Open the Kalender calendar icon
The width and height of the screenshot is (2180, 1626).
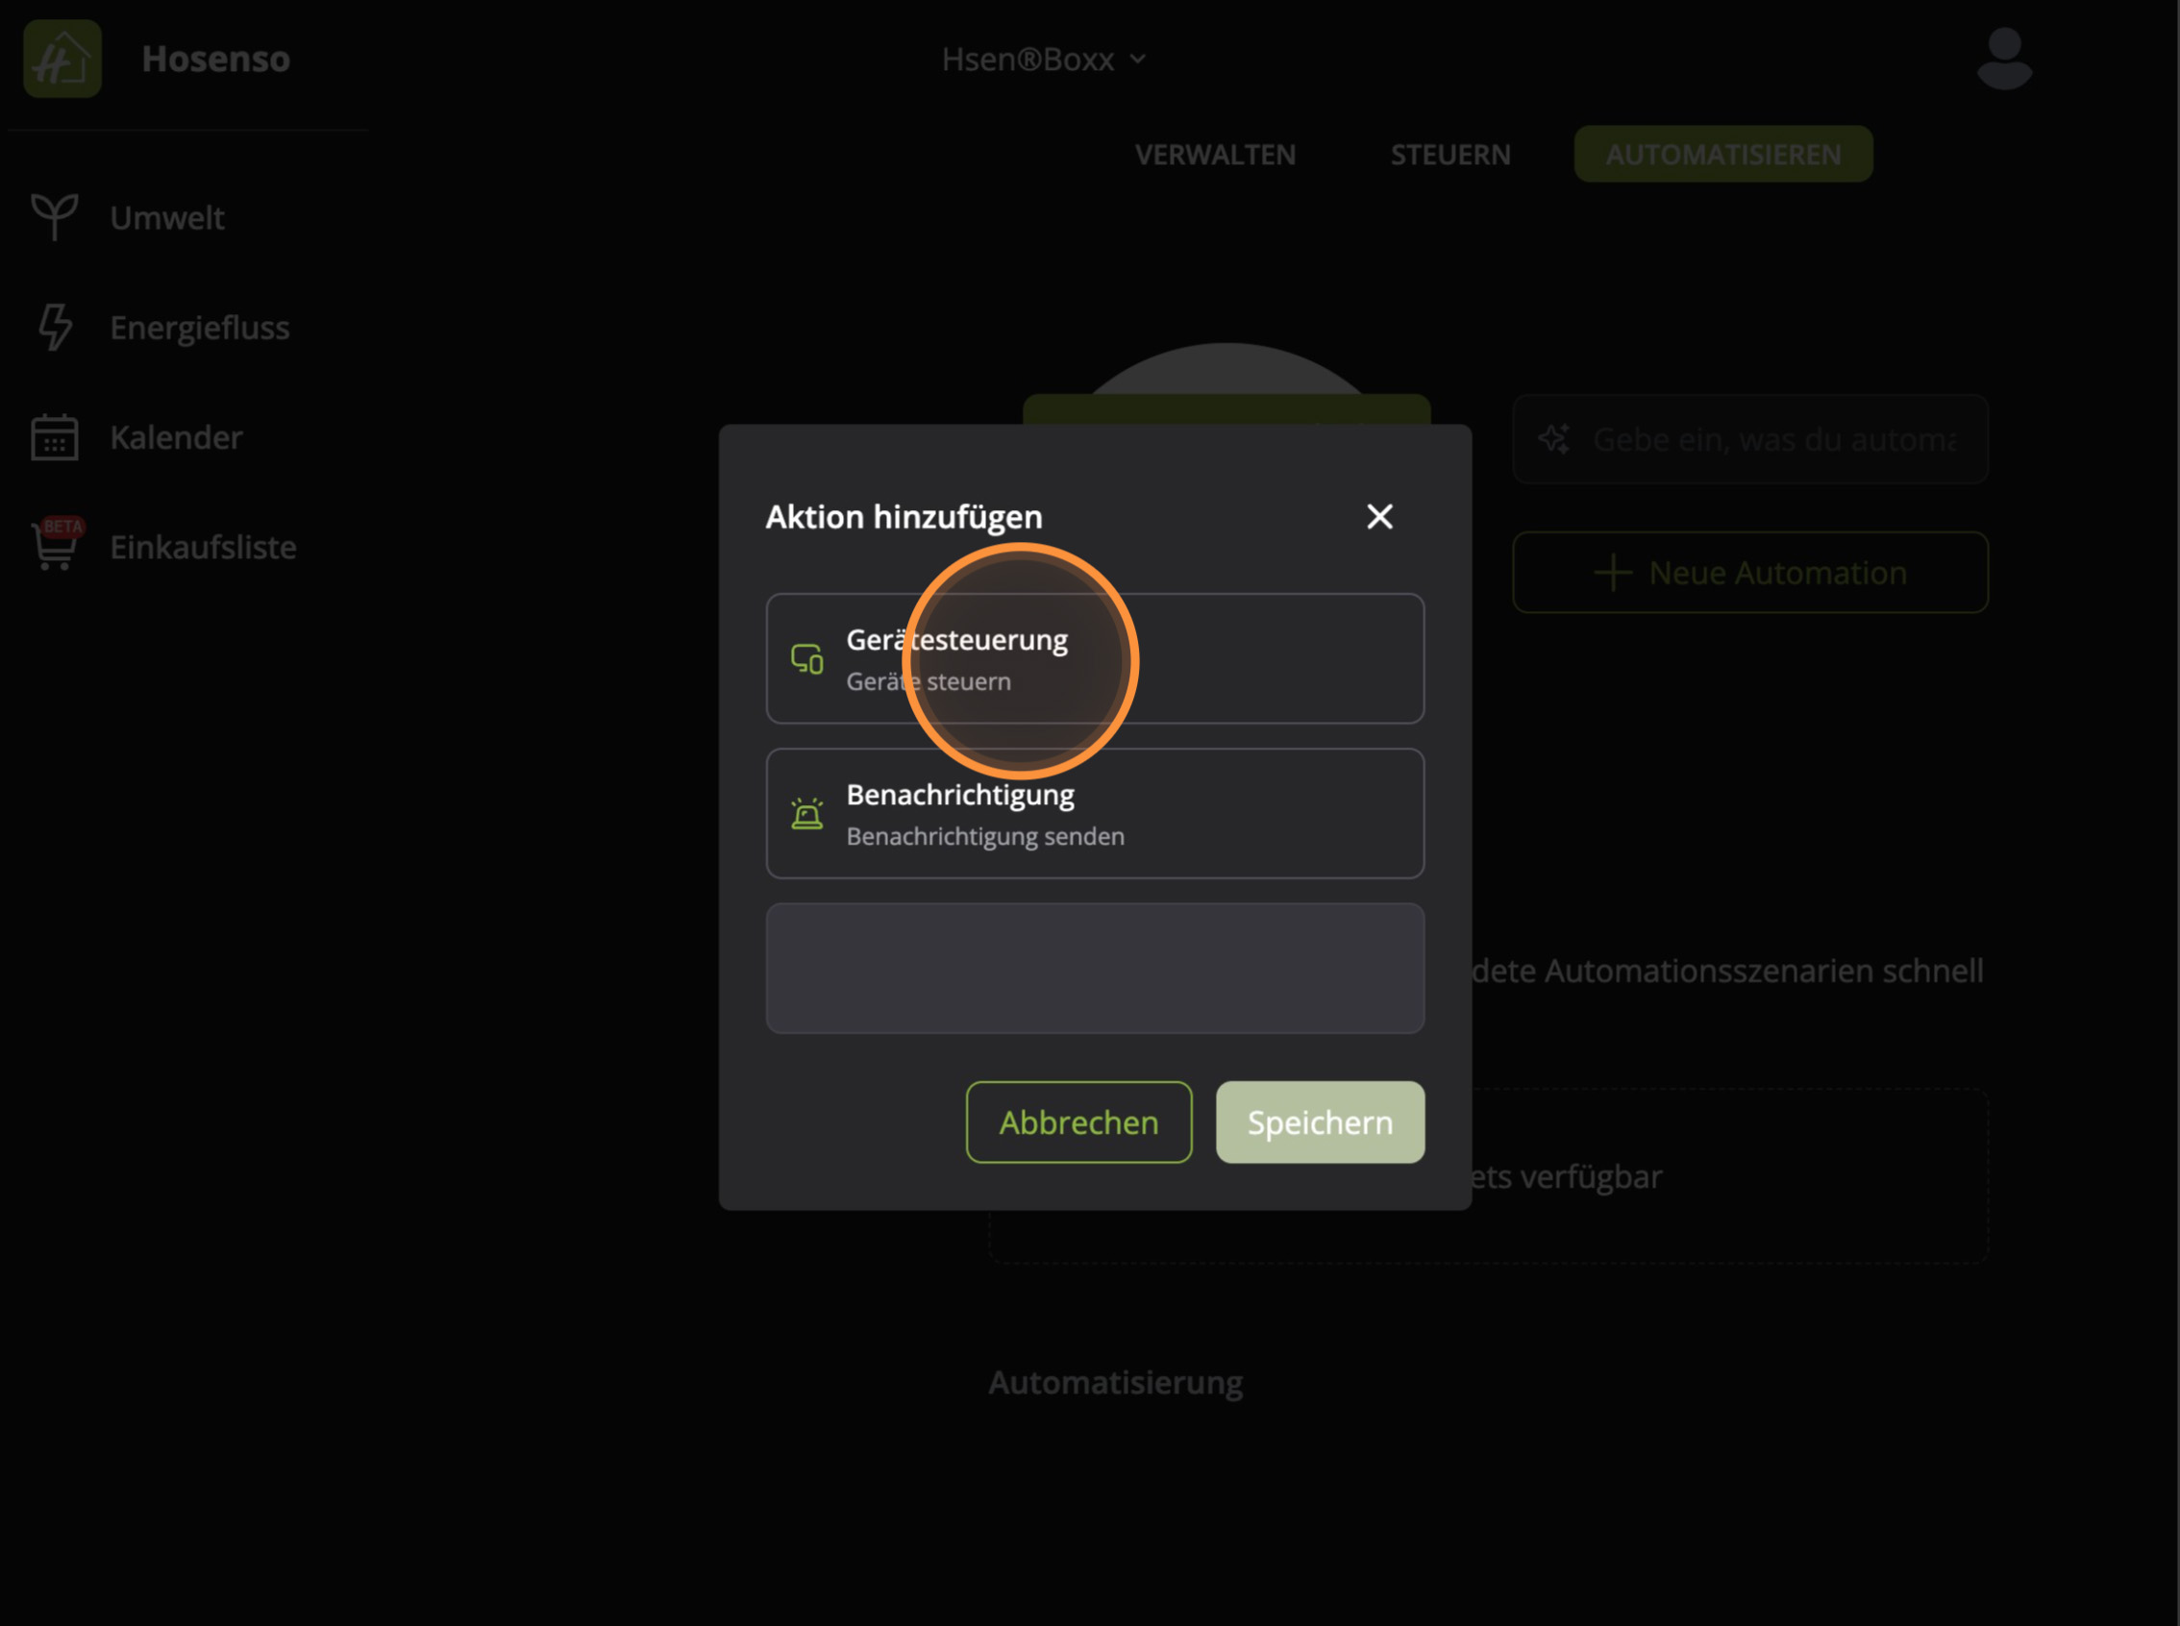click(x=54, y=437)
